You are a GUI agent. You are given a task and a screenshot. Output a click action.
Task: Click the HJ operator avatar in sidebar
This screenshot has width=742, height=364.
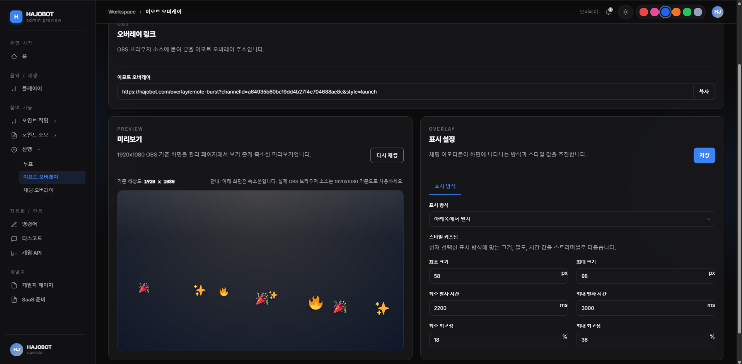[17, 349]
